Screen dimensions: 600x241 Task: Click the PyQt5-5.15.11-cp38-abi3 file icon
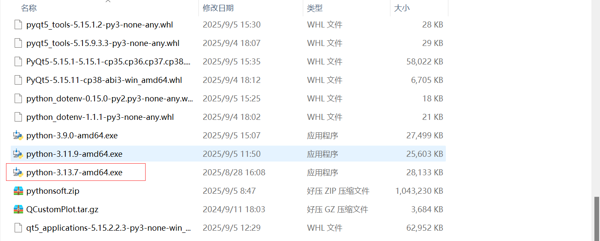pos(18,80)
